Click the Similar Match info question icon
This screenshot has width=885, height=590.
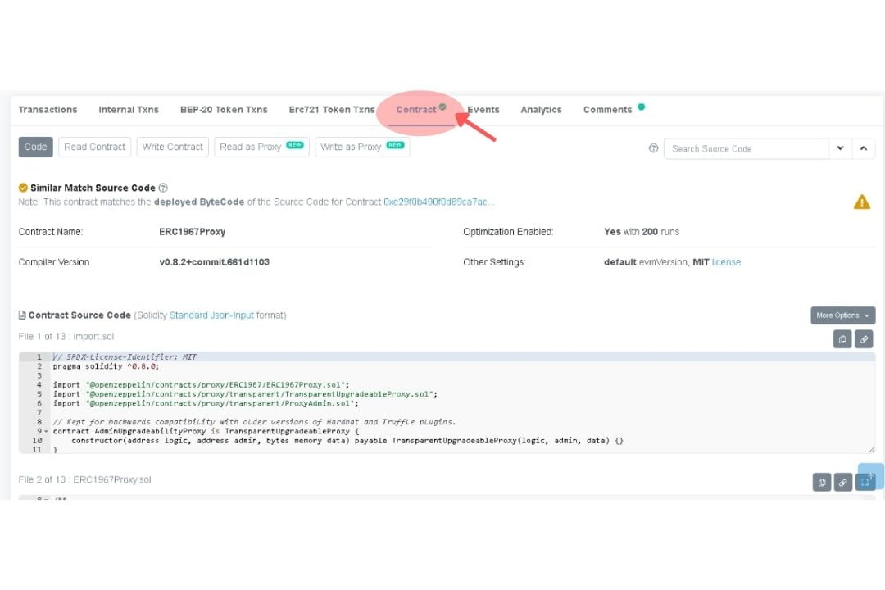163,188
